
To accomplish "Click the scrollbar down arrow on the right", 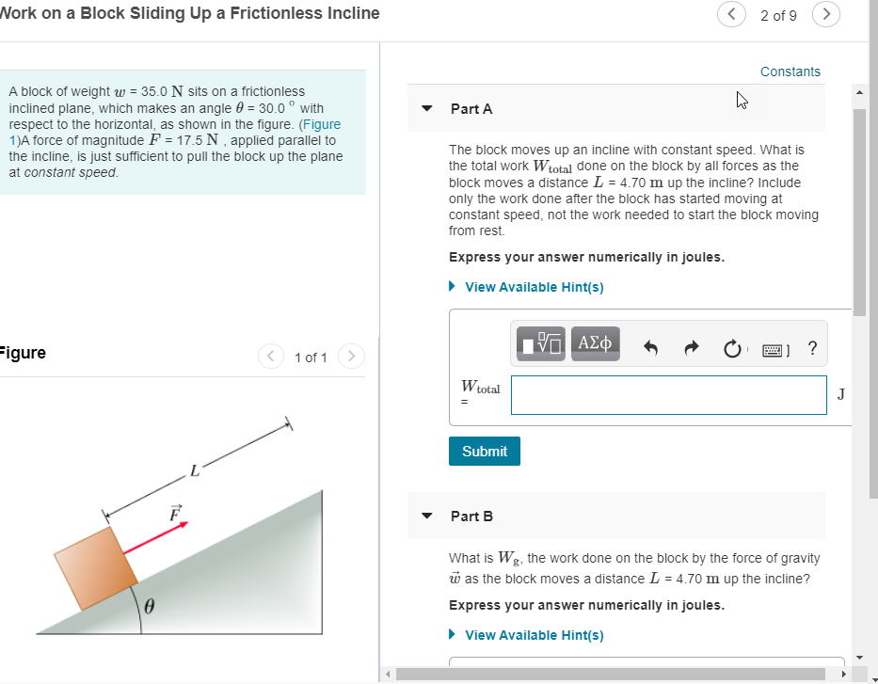I will pyautogui.click(x=859, y=656).
